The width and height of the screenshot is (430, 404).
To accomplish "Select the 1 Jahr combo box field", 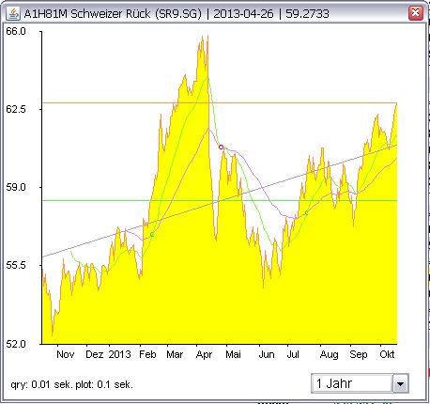I will click(x=360, y=383).
